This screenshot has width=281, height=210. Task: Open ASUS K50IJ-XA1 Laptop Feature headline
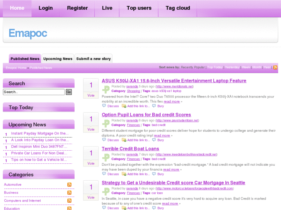click(x=174, y=81)
